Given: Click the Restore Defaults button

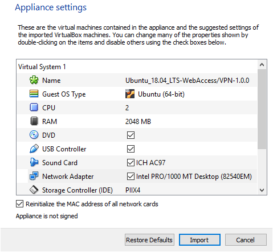Looking at the screenshot, I should pyautogui.click(x=149, y=240).
